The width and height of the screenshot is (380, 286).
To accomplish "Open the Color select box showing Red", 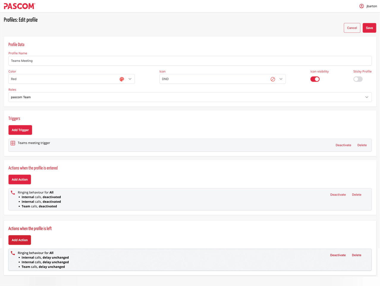I will click(71, 79).
